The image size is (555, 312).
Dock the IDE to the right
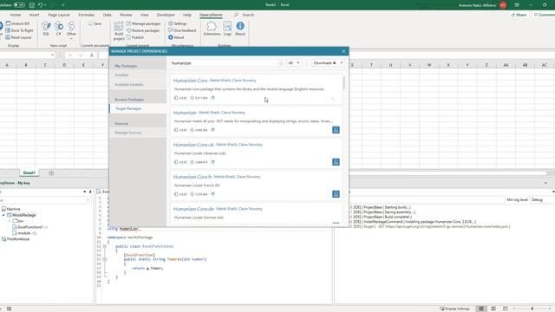[19, 30]
